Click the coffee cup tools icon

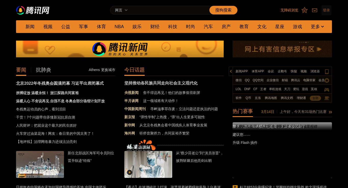[327, 98]
